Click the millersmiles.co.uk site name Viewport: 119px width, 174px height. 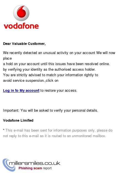tap(35, 163)
